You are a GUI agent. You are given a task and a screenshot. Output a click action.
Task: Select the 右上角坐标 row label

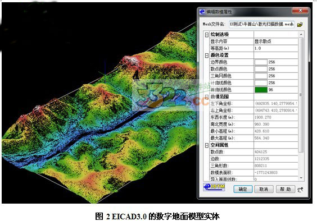[221, 110]
